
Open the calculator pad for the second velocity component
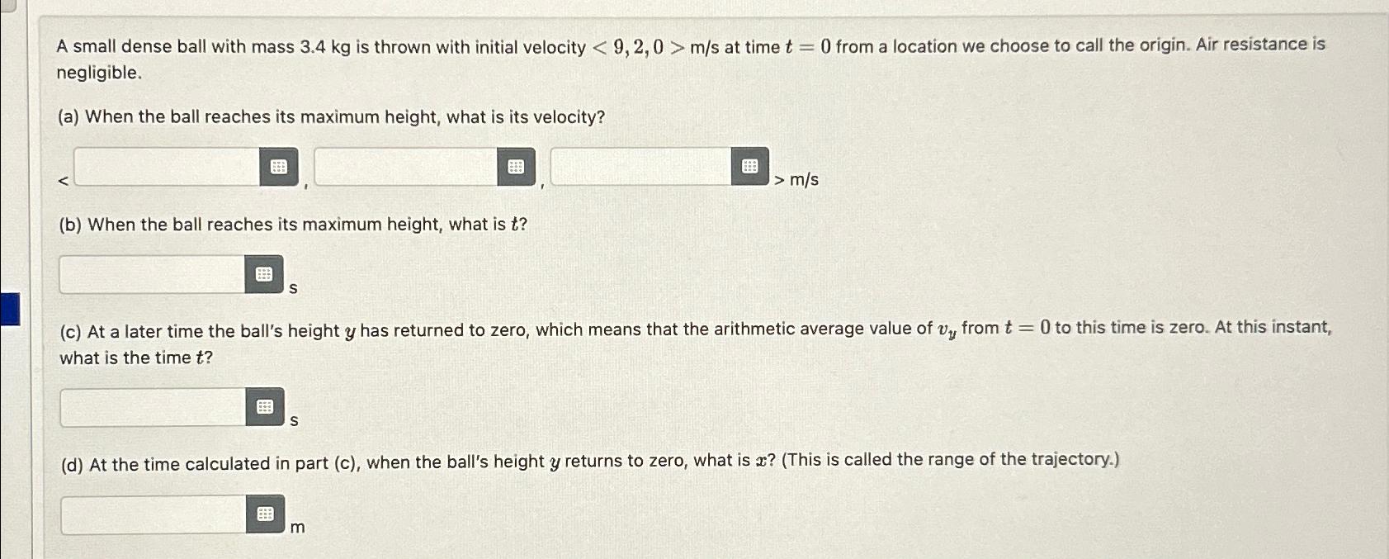tap(515, 166)
